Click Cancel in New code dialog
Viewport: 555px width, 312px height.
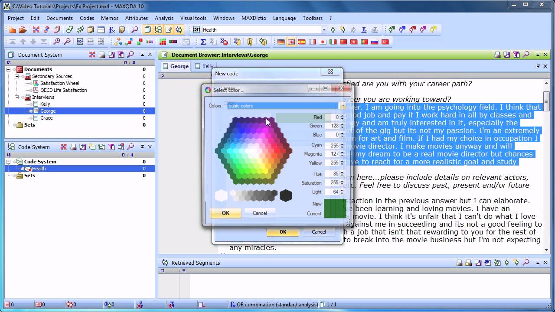coord(319,232)
